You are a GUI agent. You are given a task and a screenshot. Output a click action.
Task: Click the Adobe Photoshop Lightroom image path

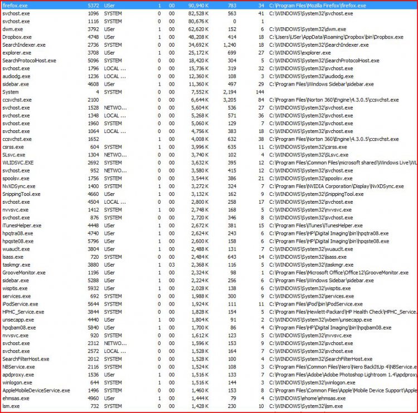coord(343,375)
